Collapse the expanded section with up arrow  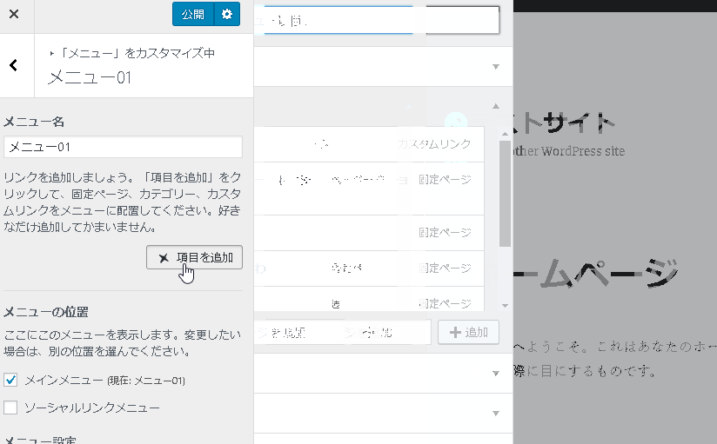(x=496, y=106)
